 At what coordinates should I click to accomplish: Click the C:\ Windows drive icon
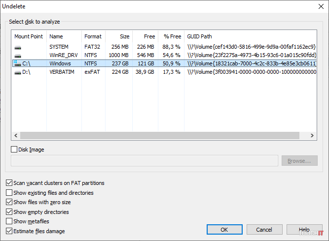[18, 64]
